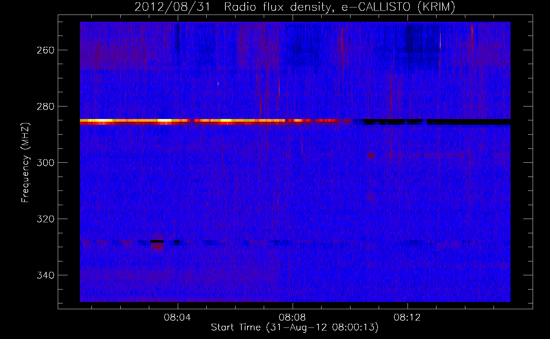550x339 pixels.
Task: Click the black dropout segment near 328 MHz
Action: (x=157, y=241)
